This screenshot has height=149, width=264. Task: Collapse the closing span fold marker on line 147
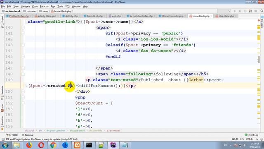pos(23,68)
